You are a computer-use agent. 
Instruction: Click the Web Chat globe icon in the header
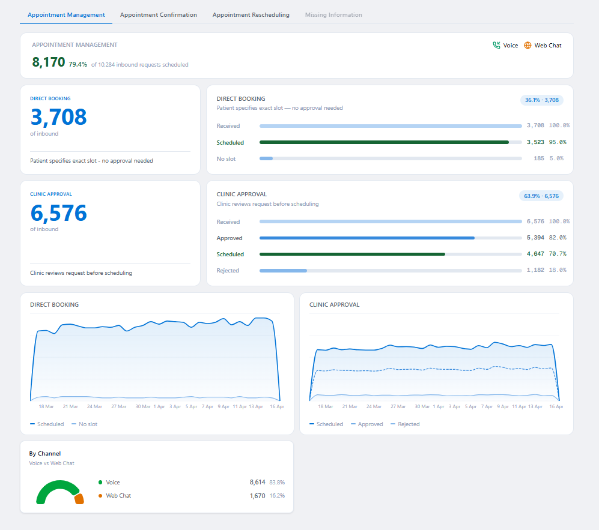click(x=528, y=45)
